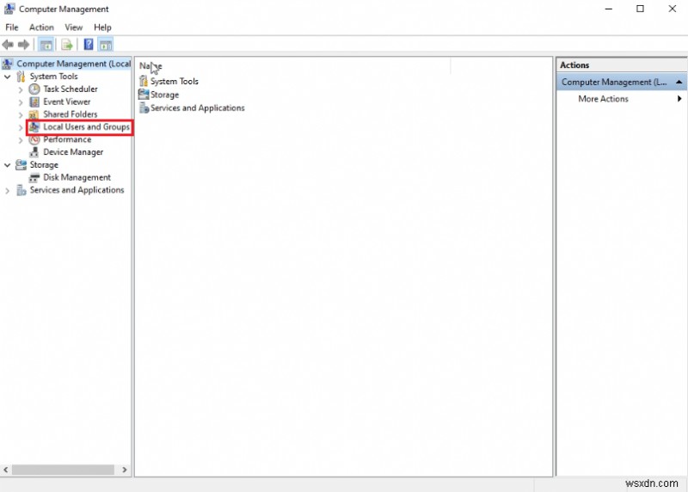Open the File menu
The height and width of the screenshot is (492, 688).
click(12, 28)
